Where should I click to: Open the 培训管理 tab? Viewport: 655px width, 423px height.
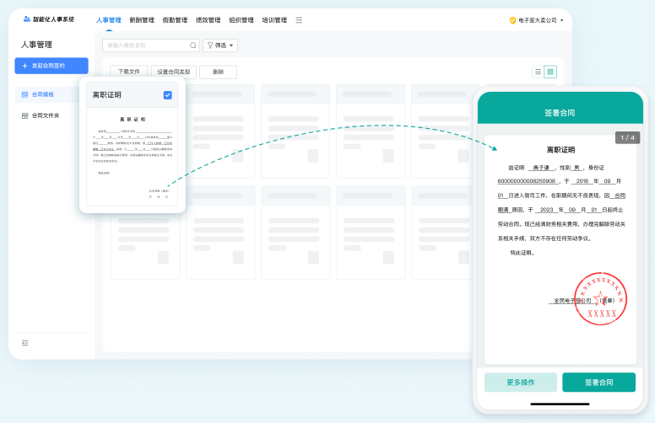click(x=274, y=20)
